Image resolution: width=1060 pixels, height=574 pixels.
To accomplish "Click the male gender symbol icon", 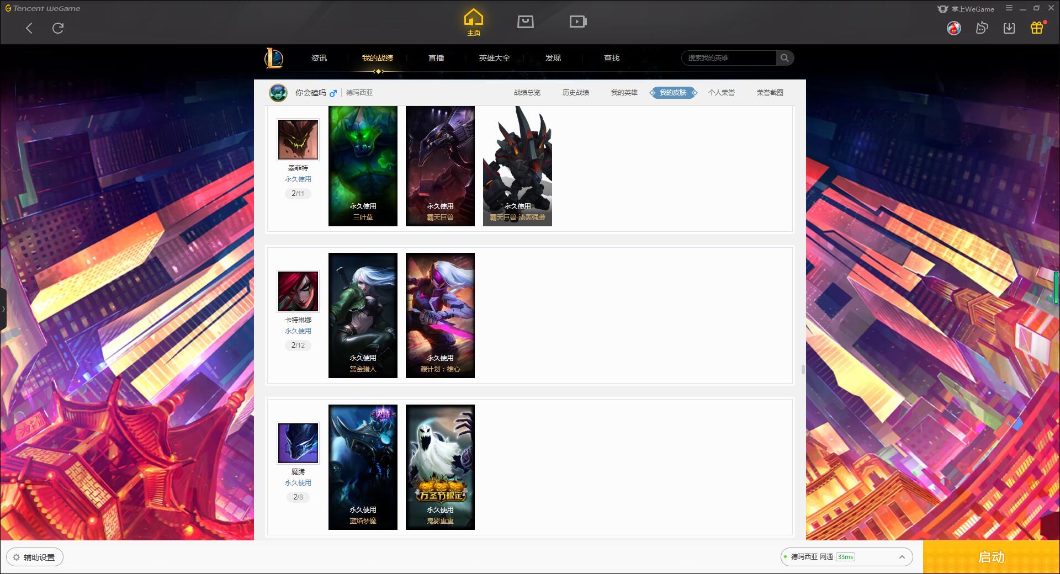I will [x=333, y=93].
